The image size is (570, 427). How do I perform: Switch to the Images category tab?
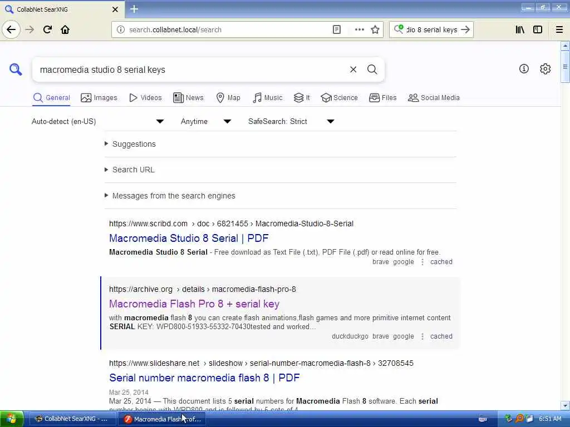pyautogui.click(x=99, y=98)
